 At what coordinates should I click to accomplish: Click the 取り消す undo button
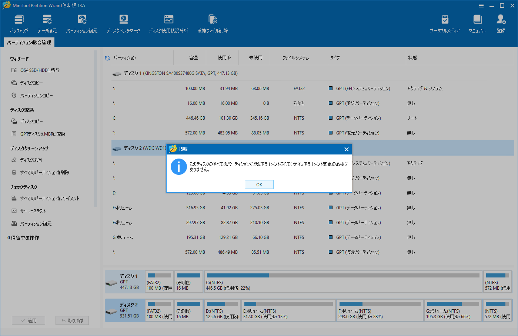tap(72, 320)
